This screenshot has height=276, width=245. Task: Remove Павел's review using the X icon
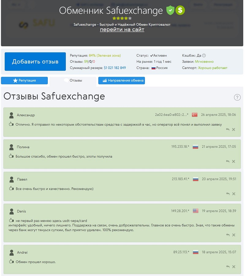(234, 194)
